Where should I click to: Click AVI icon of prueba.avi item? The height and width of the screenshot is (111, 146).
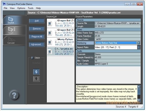(50, 52)
